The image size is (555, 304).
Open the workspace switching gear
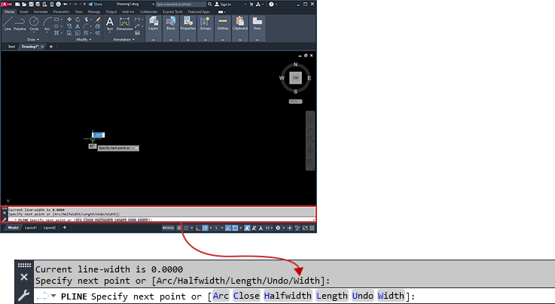pos(278,228)
